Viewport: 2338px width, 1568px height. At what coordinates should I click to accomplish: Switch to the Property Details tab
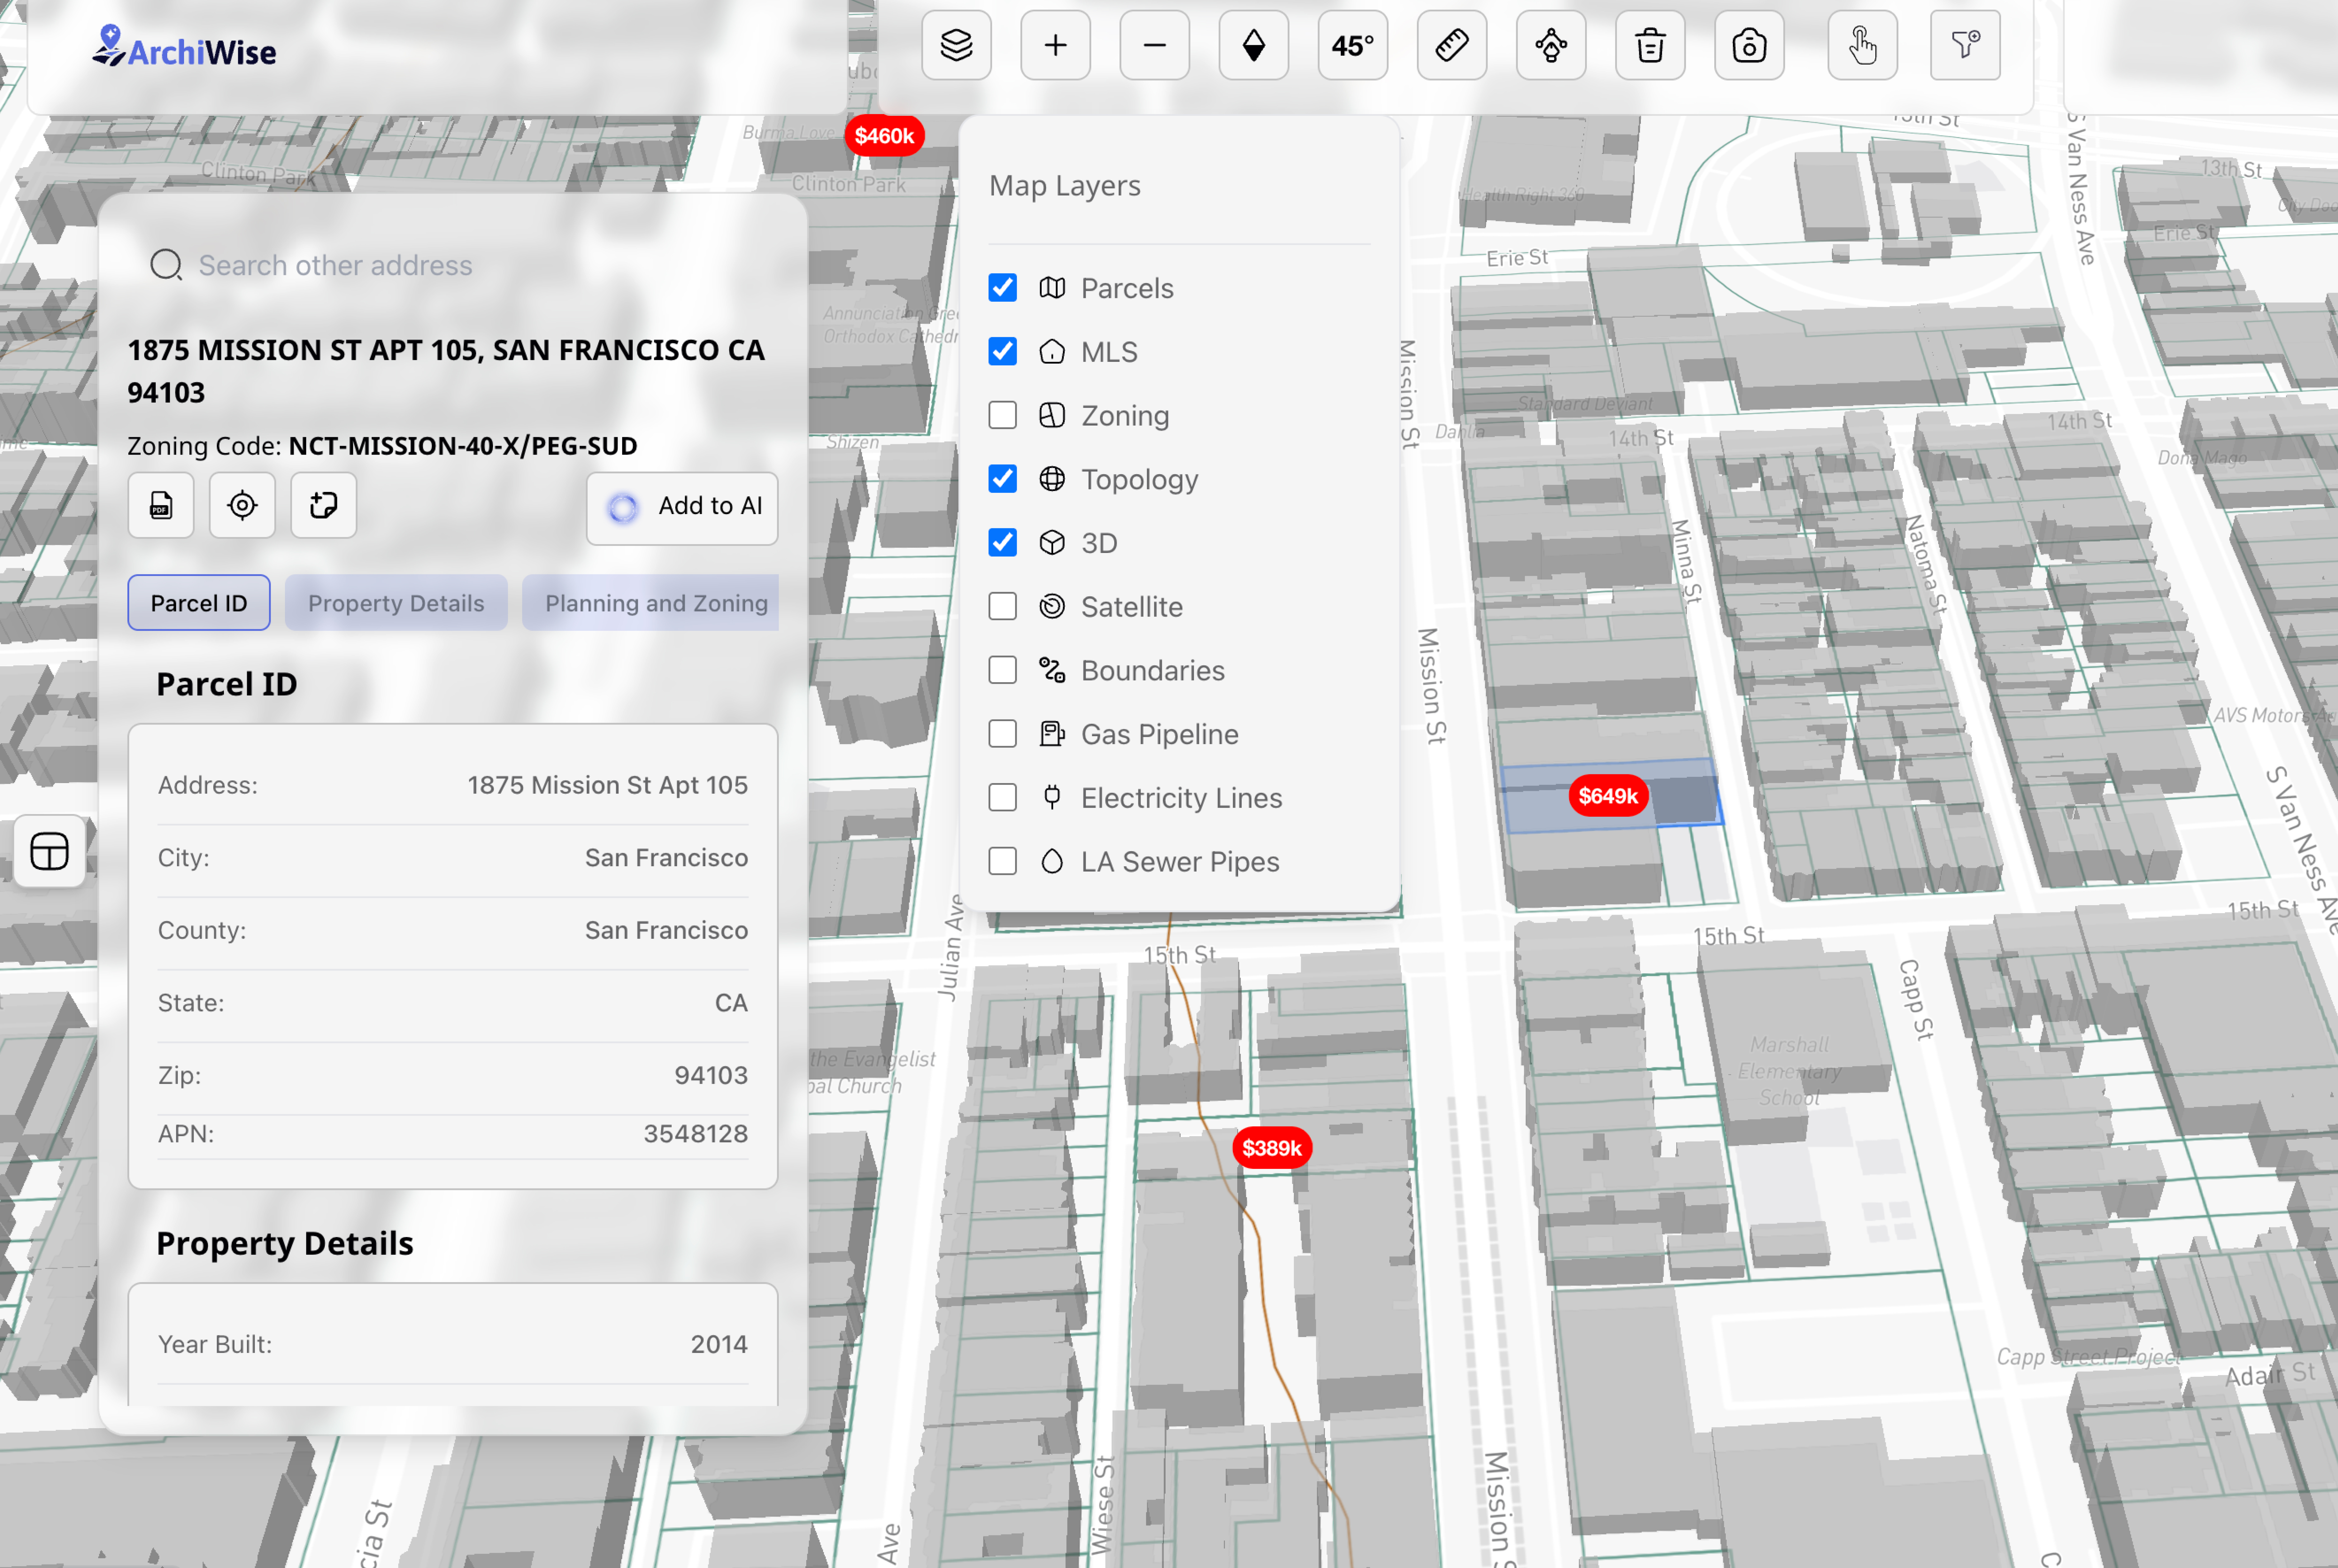coord(396,602)
